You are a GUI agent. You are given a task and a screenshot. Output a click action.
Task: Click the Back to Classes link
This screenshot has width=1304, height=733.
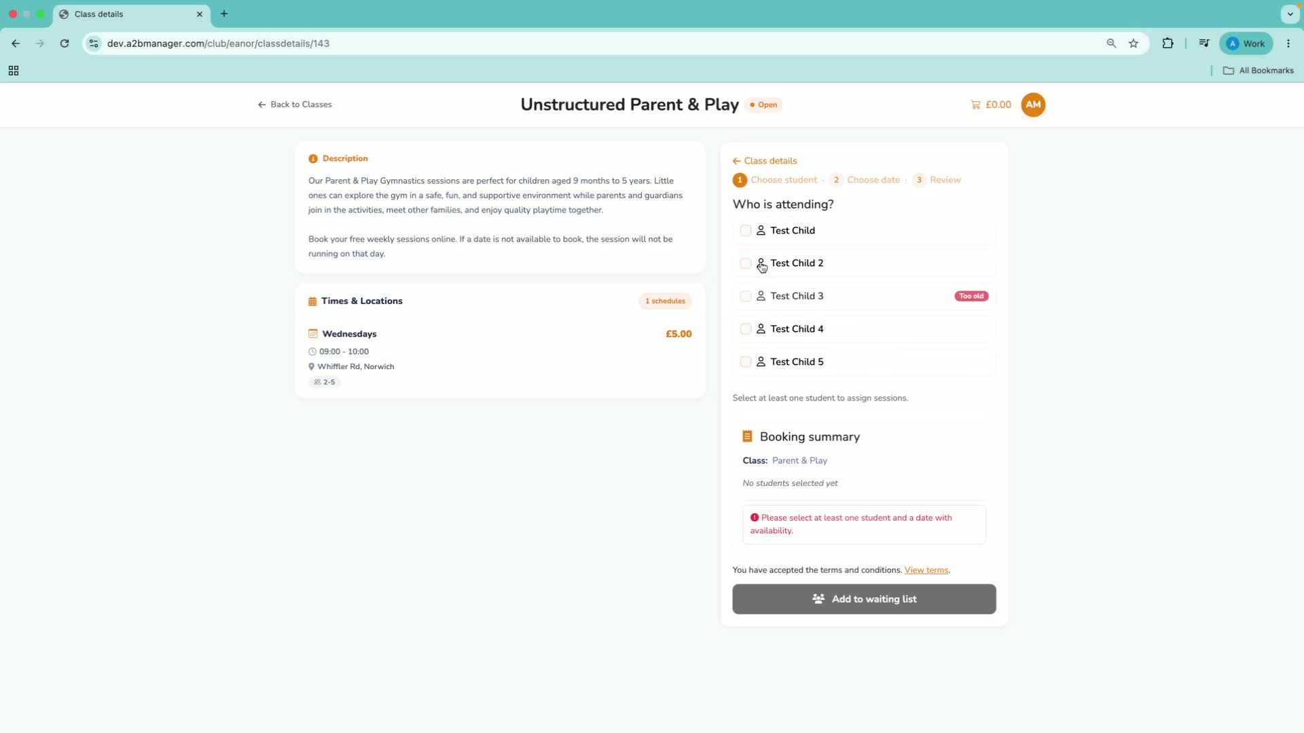(x=295, y=105)
